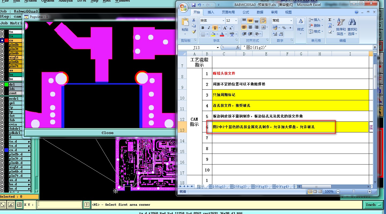Undo last action in Excel

pyautogui.click(x=199, y=5)
